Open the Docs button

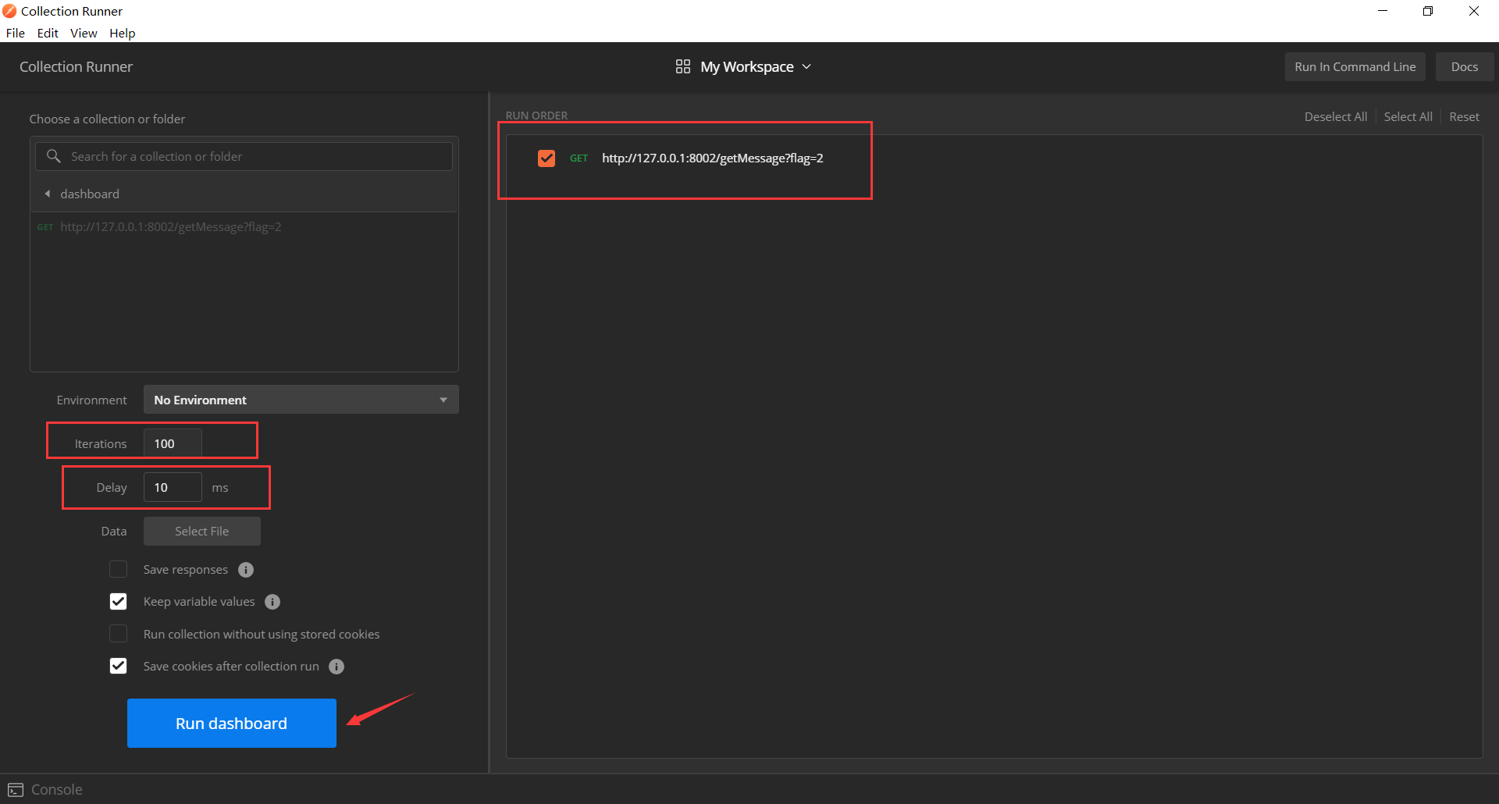(1464, 66)
